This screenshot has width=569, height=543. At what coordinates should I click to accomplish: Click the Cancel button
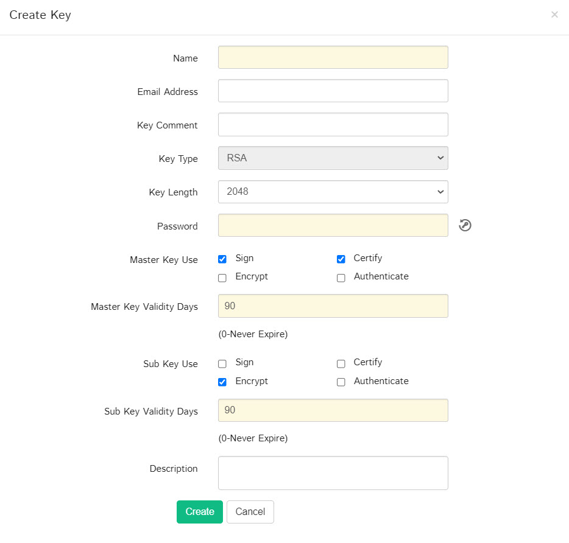[250, 512]
